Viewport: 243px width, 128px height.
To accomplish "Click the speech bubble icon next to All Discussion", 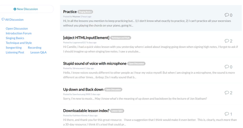I will [3, 19].
